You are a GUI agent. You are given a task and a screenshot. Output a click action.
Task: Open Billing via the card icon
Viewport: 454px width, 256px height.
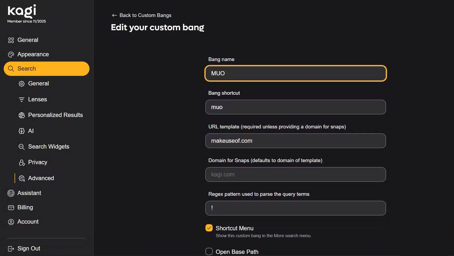point(11,207)
